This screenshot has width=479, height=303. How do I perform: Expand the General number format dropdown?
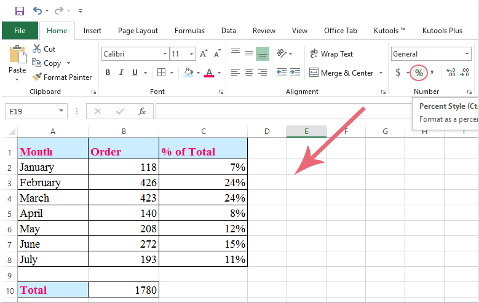[467, 54]
